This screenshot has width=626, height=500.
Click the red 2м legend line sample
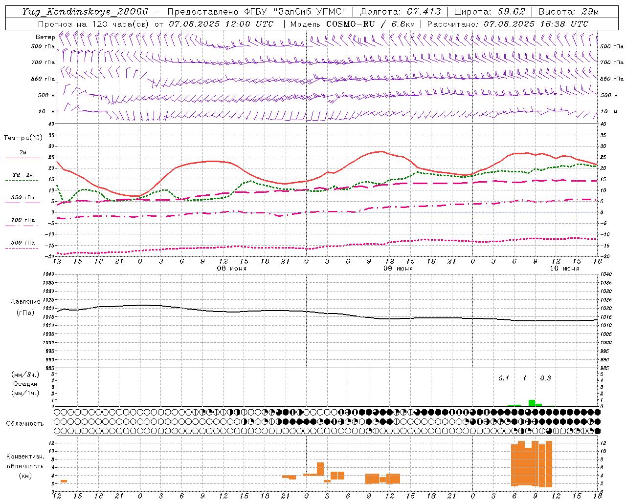22,158
